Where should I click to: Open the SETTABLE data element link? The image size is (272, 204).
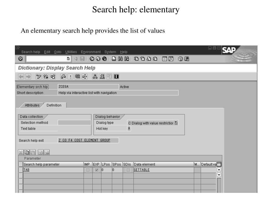pos(142,170)
